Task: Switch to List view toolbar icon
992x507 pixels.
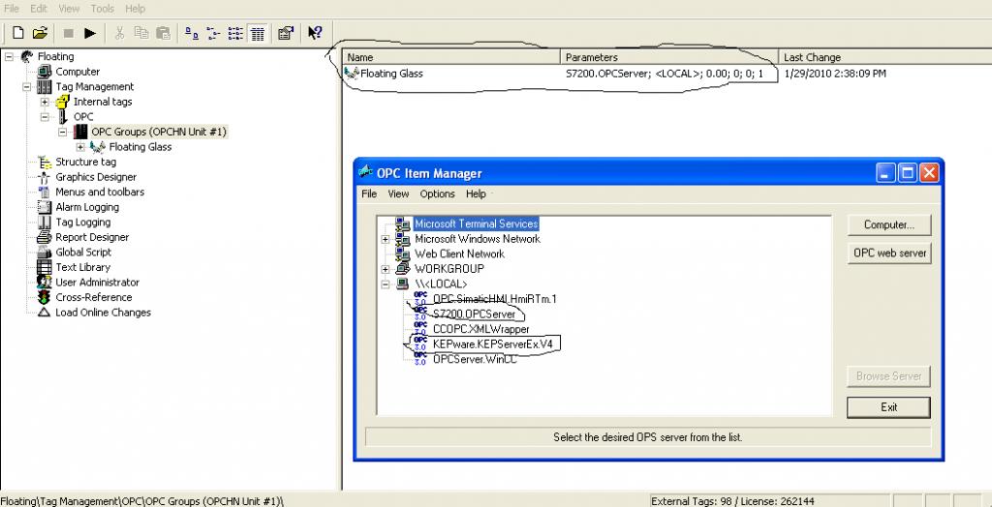Action: click(235, 34)
